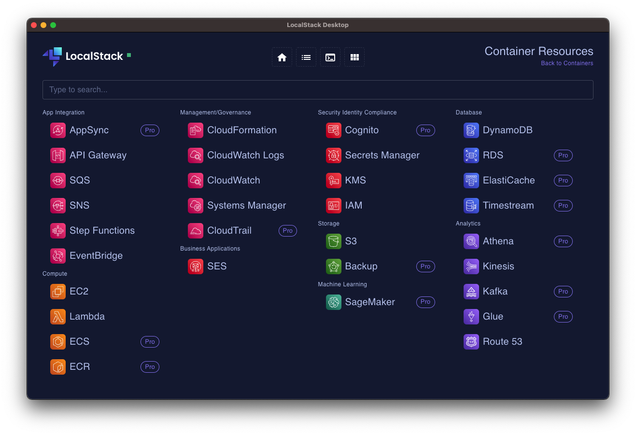636x435 pixels.
Task: Click the Back to Containers link
Action: pyautogui.click(x=566, y=63)
